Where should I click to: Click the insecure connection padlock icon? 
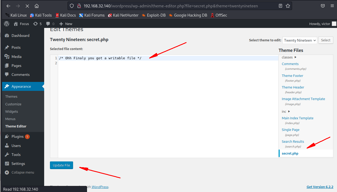tap(79, 6)
